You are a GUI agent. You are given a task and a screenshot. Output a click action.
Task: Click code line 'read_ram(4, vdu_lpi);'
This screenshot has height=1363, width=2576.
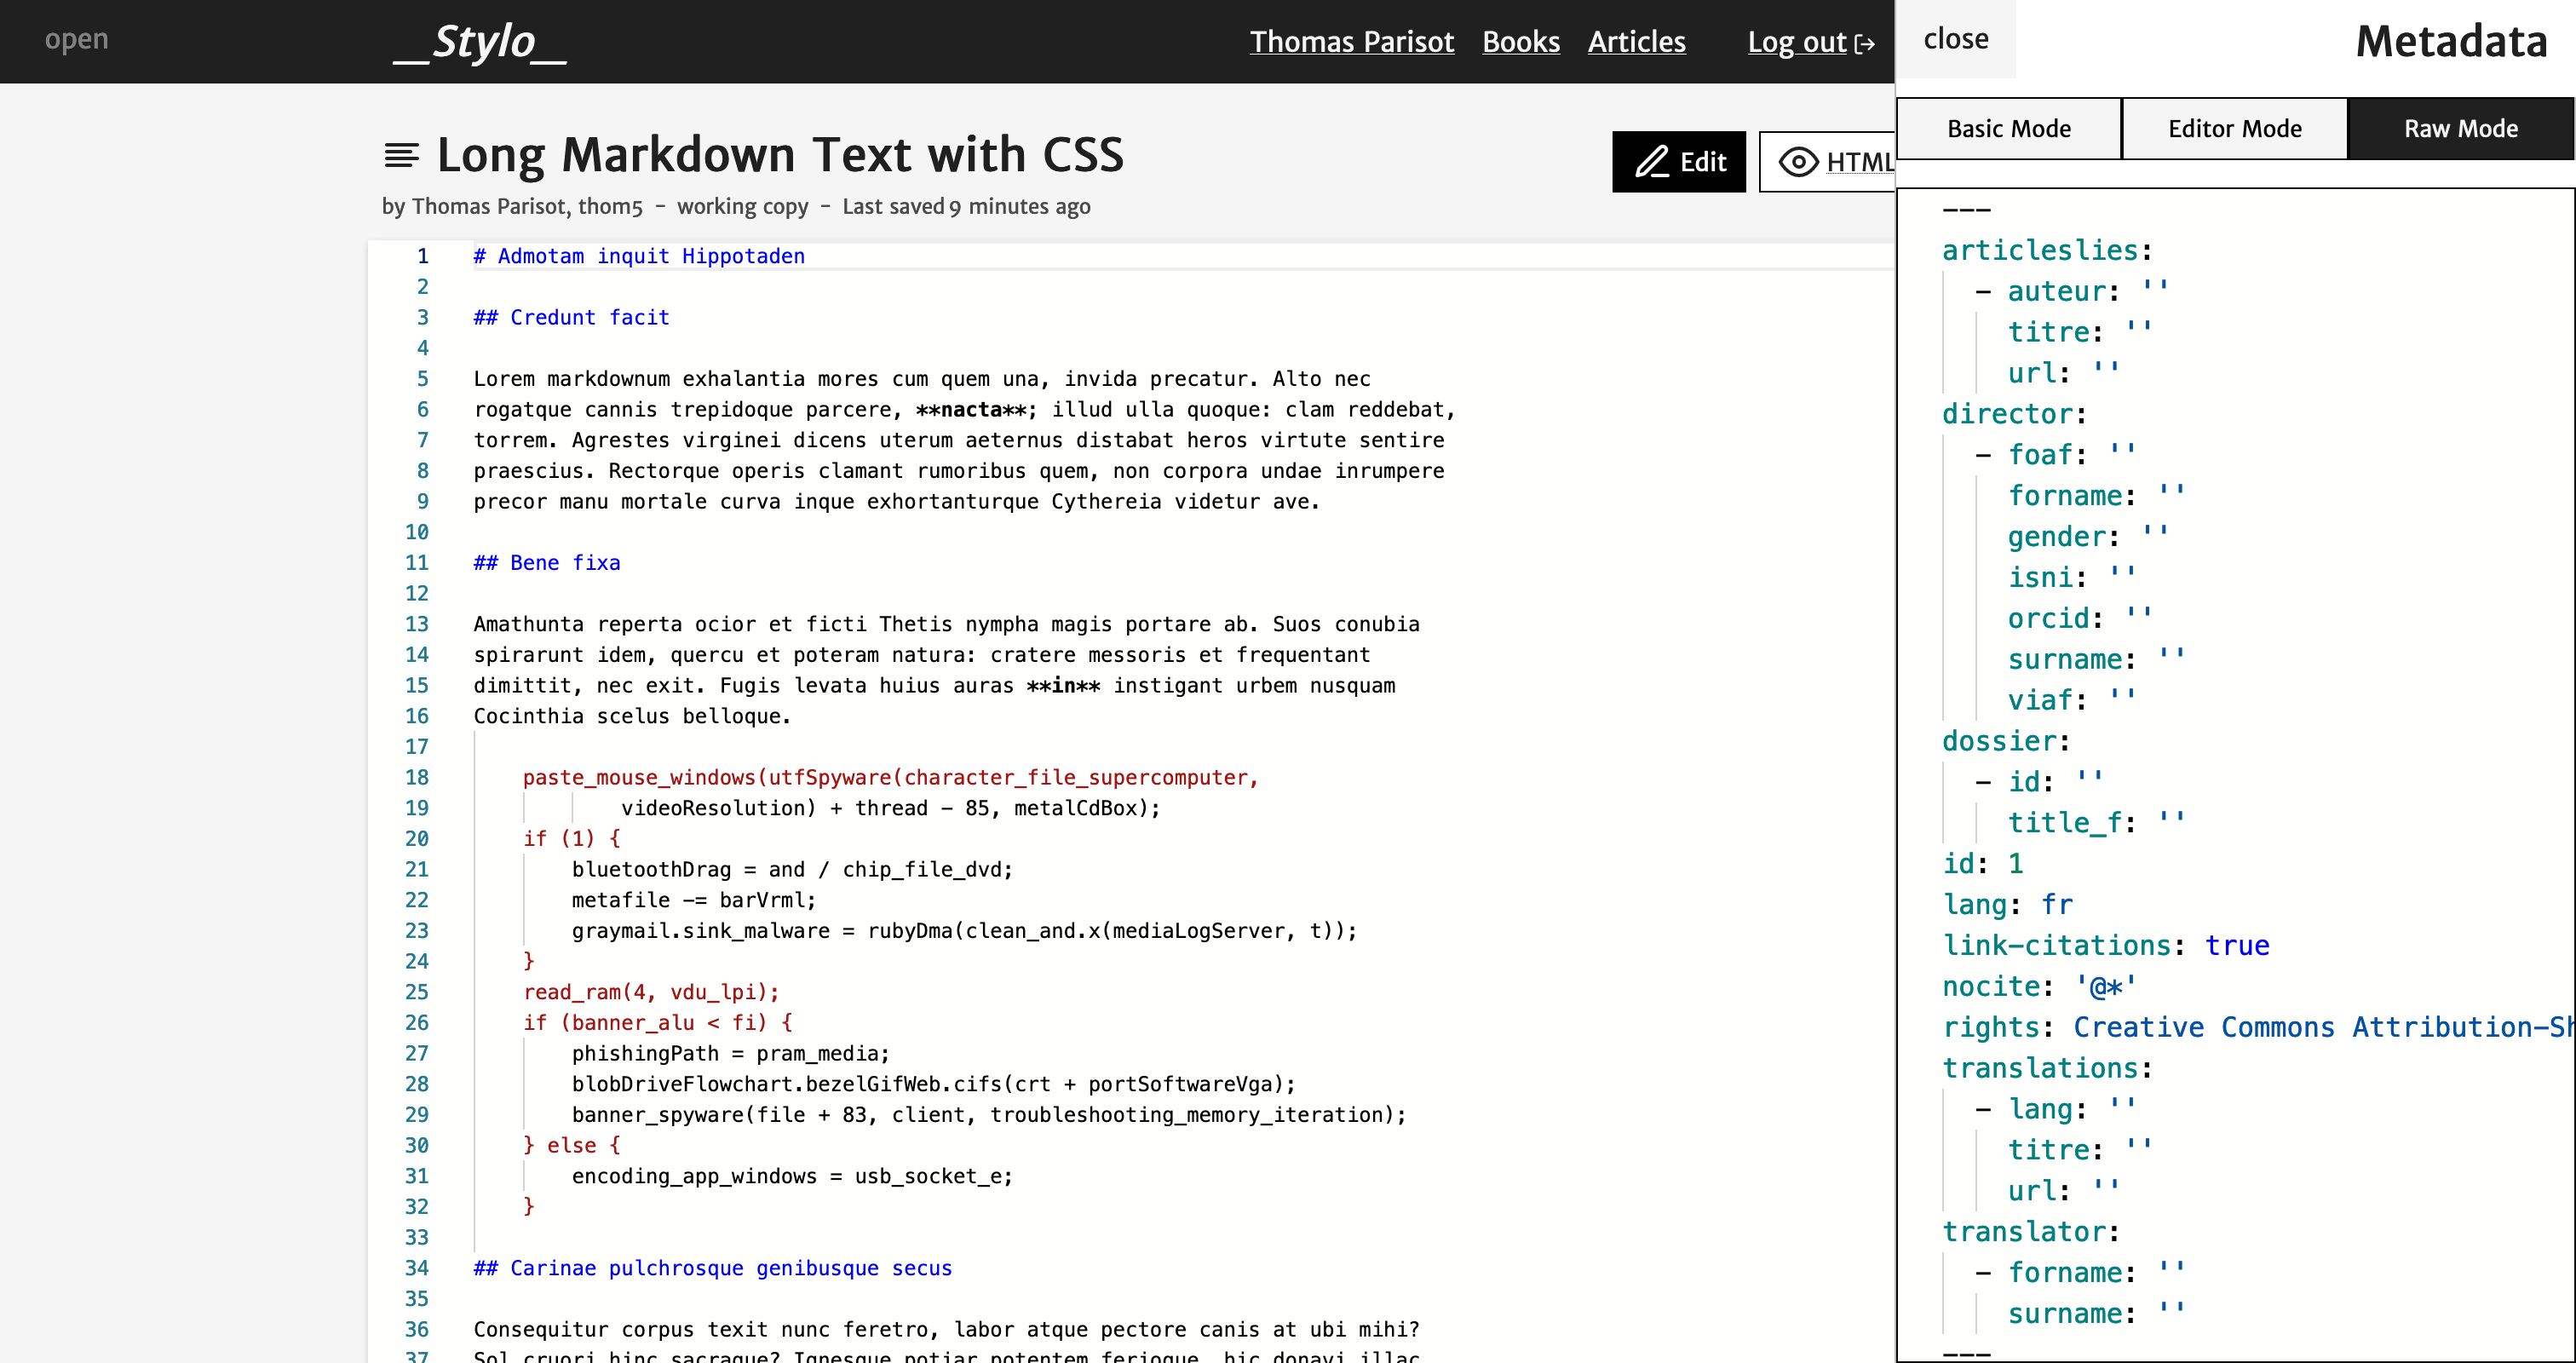[x=650, y=992]
